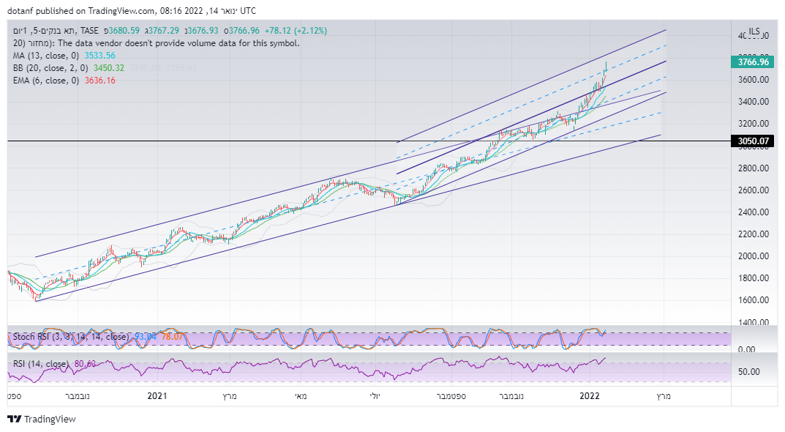Image resolution: width=785 pixels, height=432 pixels.
Task: Click the horizontal line price label 3050.07
Action: click(x=754, y=141)
